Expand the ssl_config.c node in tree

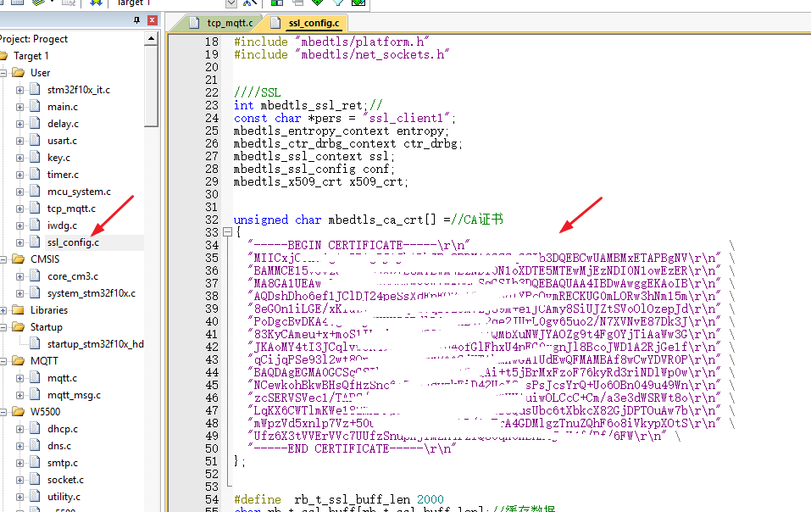tap(20, 242)
